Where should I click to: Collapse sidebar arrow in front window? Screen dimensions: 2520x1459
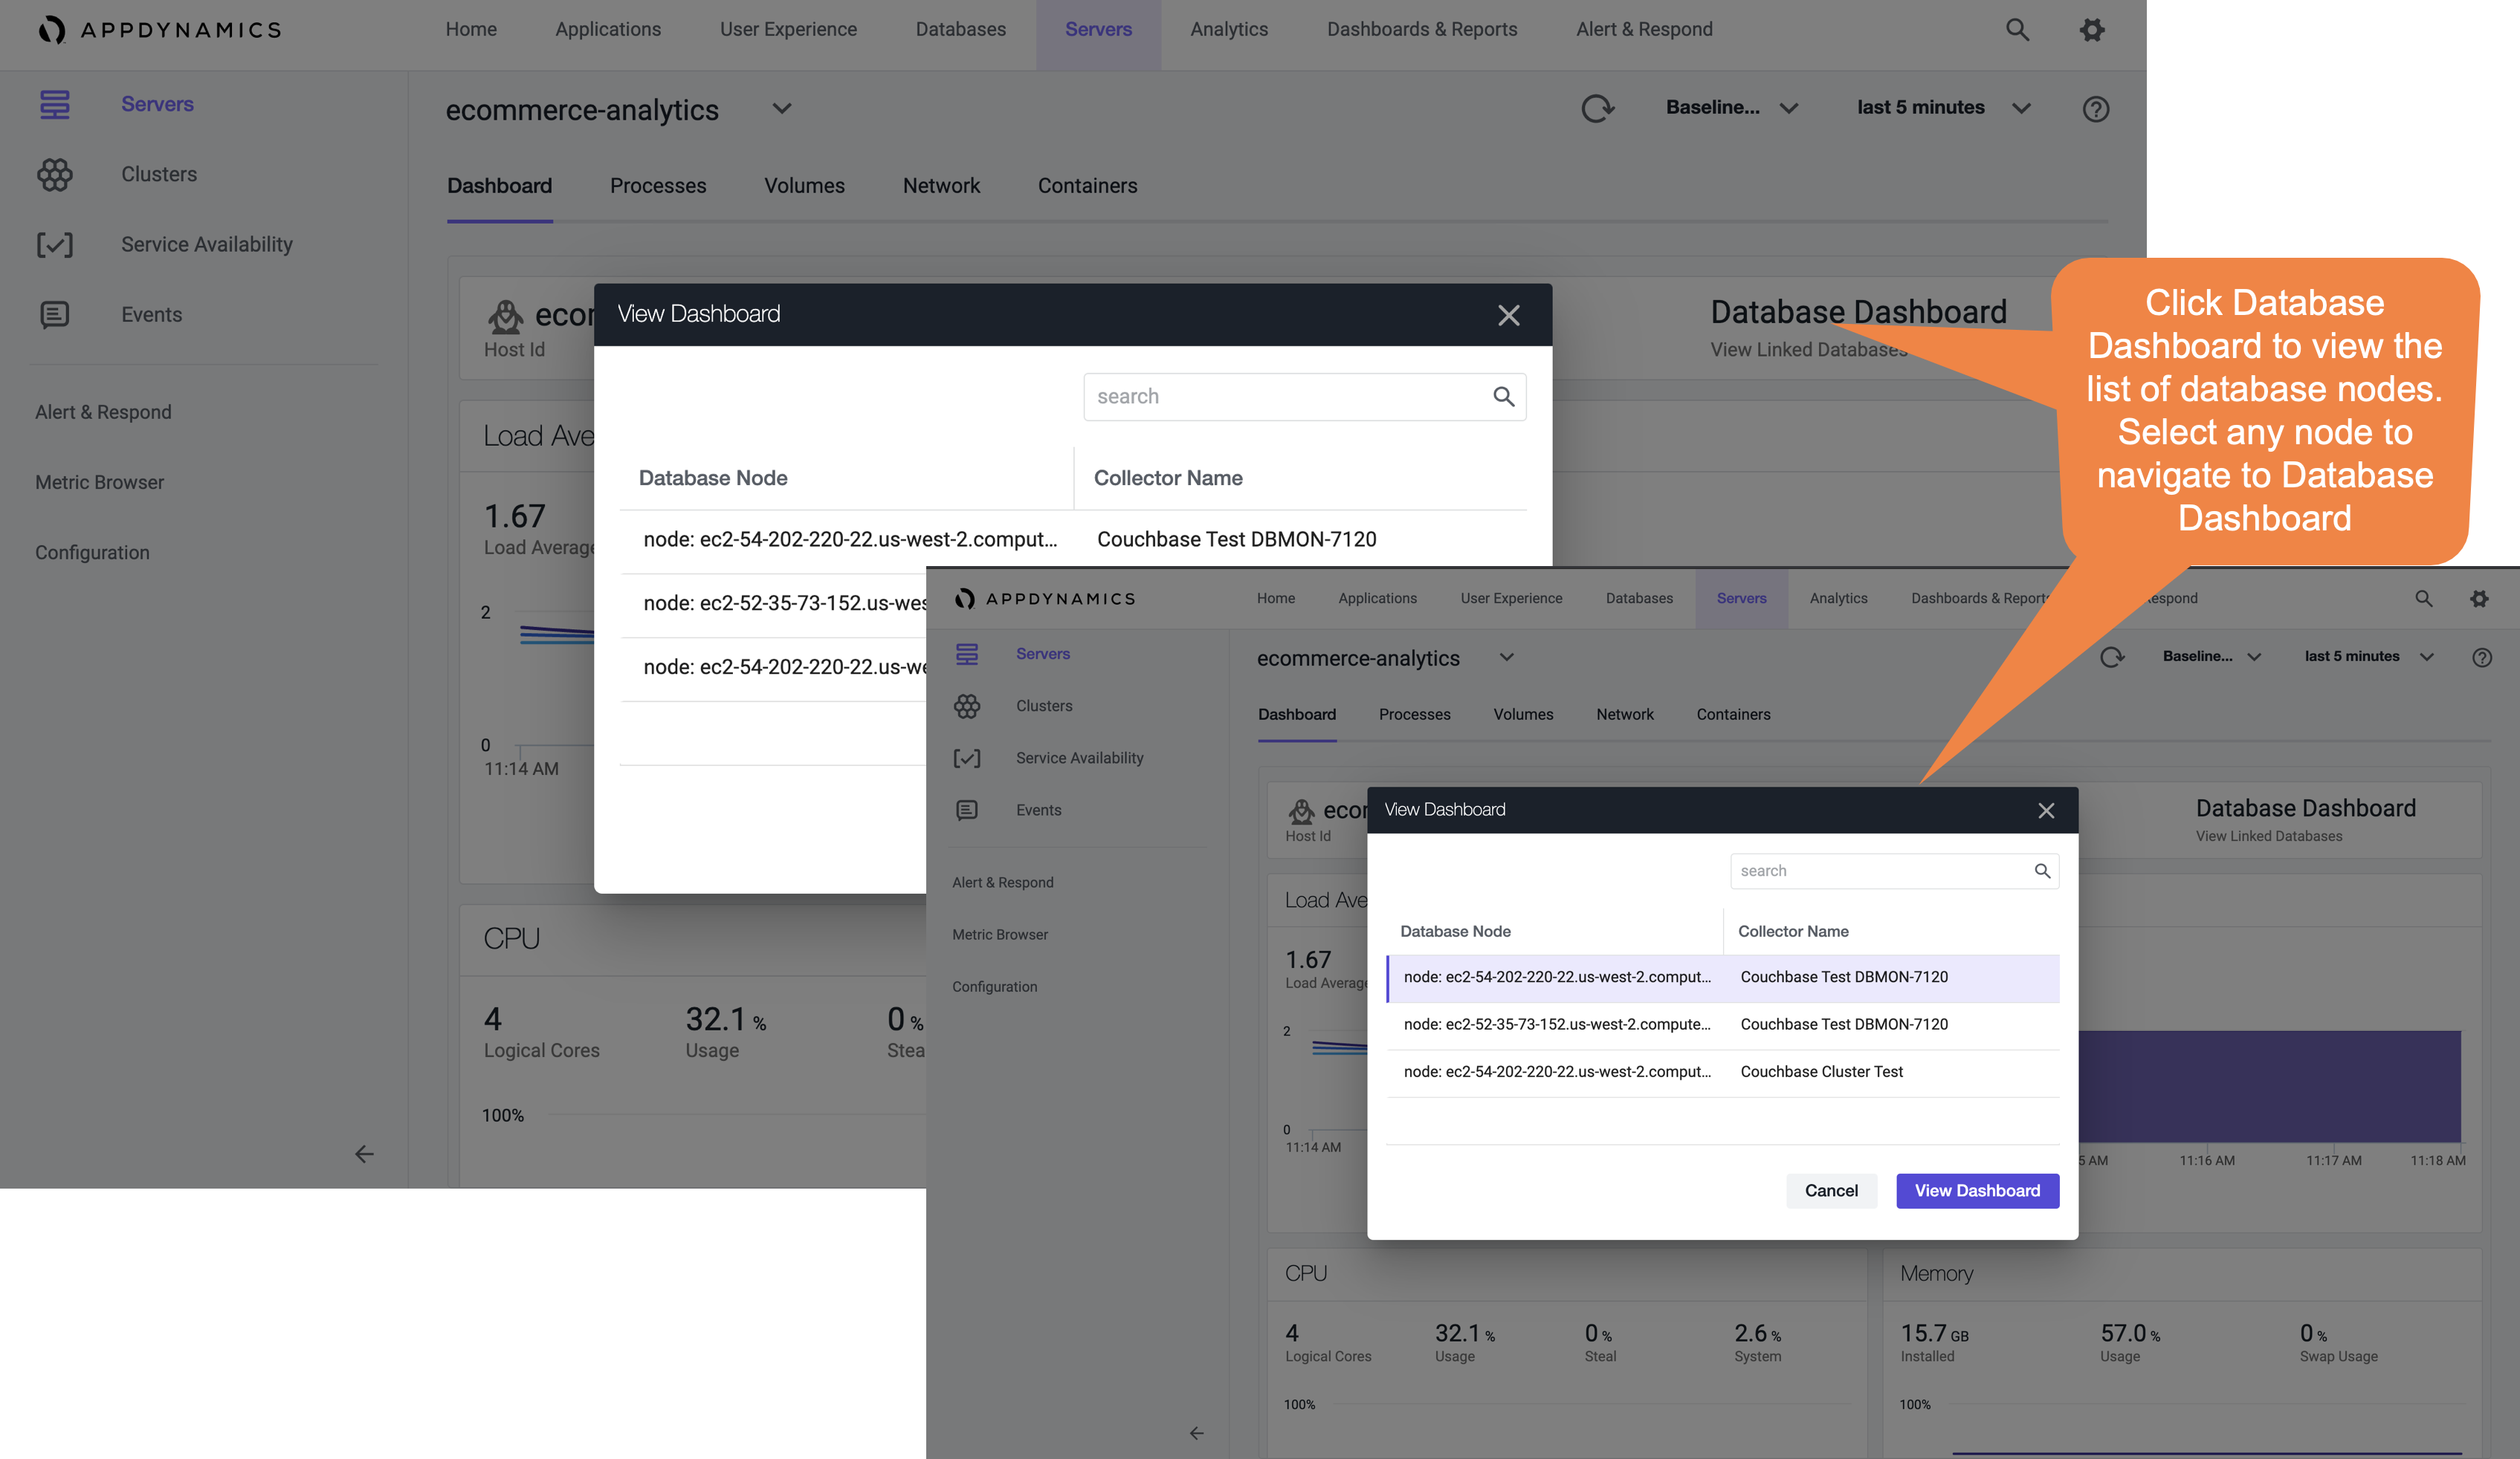click(1196, 1433)
